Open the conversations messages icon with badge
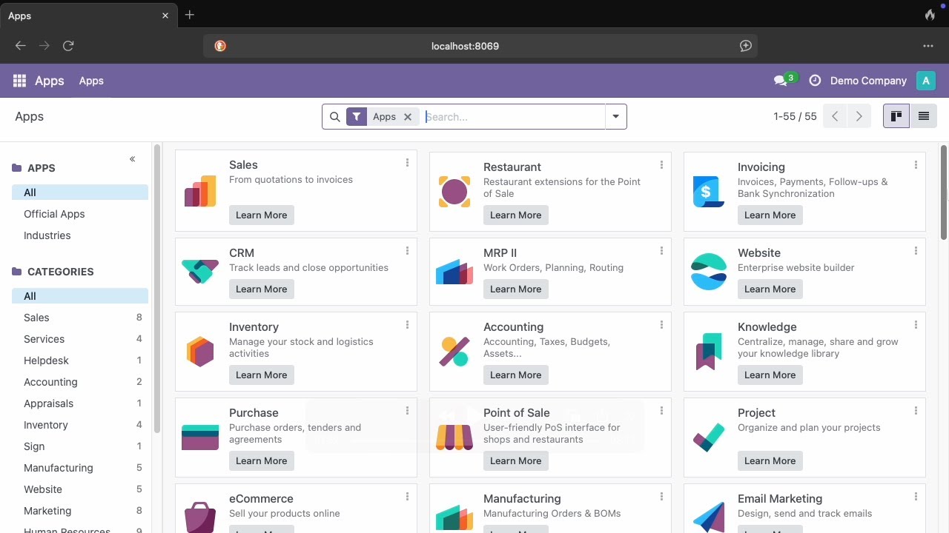949x533 pixels. tap(785, 80)
